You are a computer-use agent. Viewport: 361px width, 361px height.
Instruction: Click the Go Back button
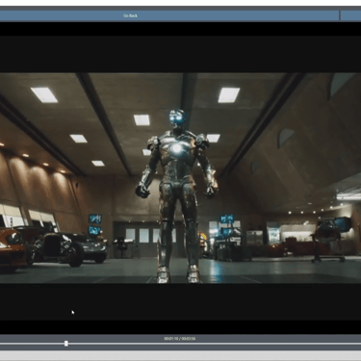[168, 15]
